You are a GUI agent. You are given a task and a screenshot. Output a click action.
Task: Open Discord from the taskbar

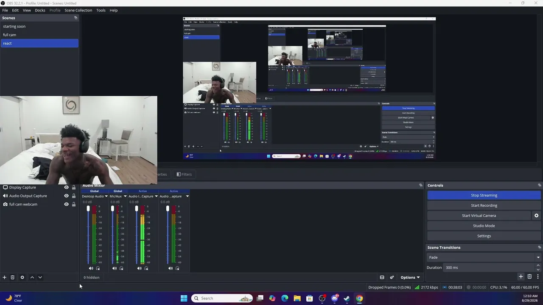(334, 298)
